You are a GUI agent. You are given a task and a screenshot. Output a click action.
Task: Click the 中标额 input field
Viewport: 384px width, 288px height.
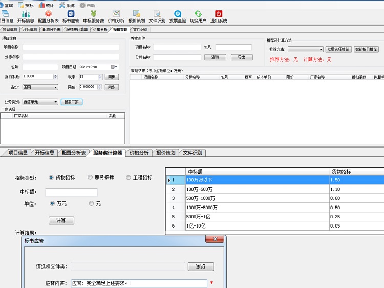tap(71, 192)
